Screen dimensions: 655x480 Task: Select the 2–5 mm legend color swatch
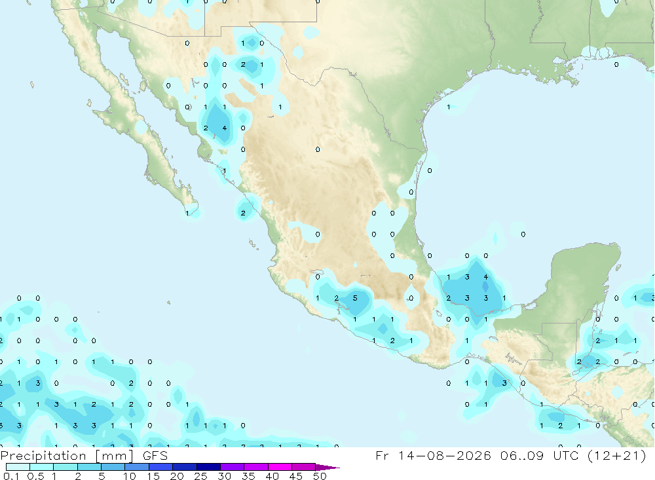89,467
